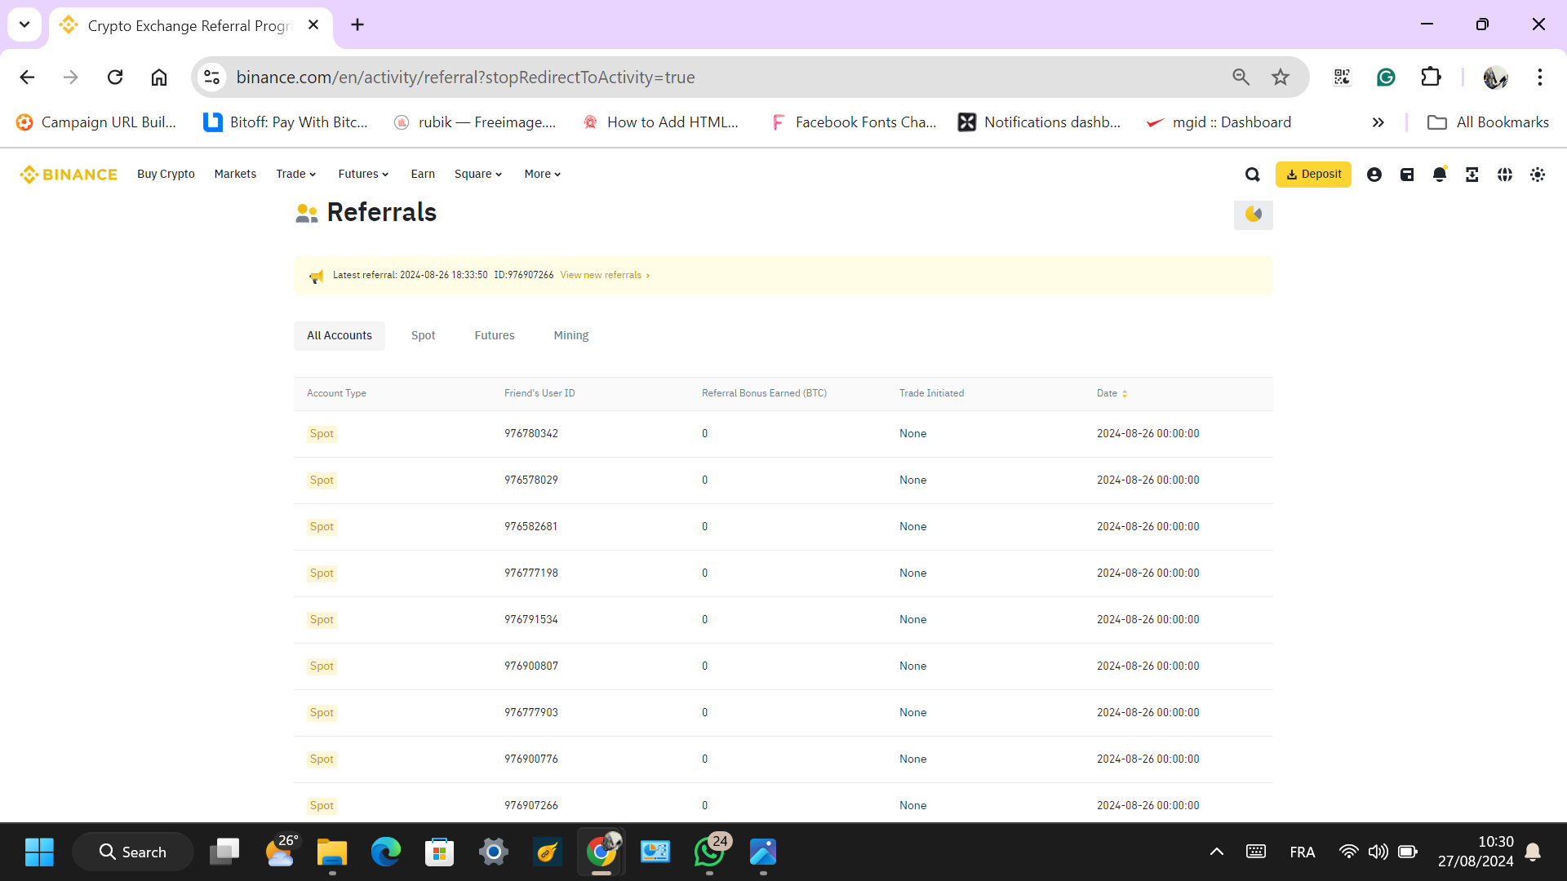Open notifications bell in Binance header
This screenshot has height=881, width=1567.
(x=1439, y=175)
